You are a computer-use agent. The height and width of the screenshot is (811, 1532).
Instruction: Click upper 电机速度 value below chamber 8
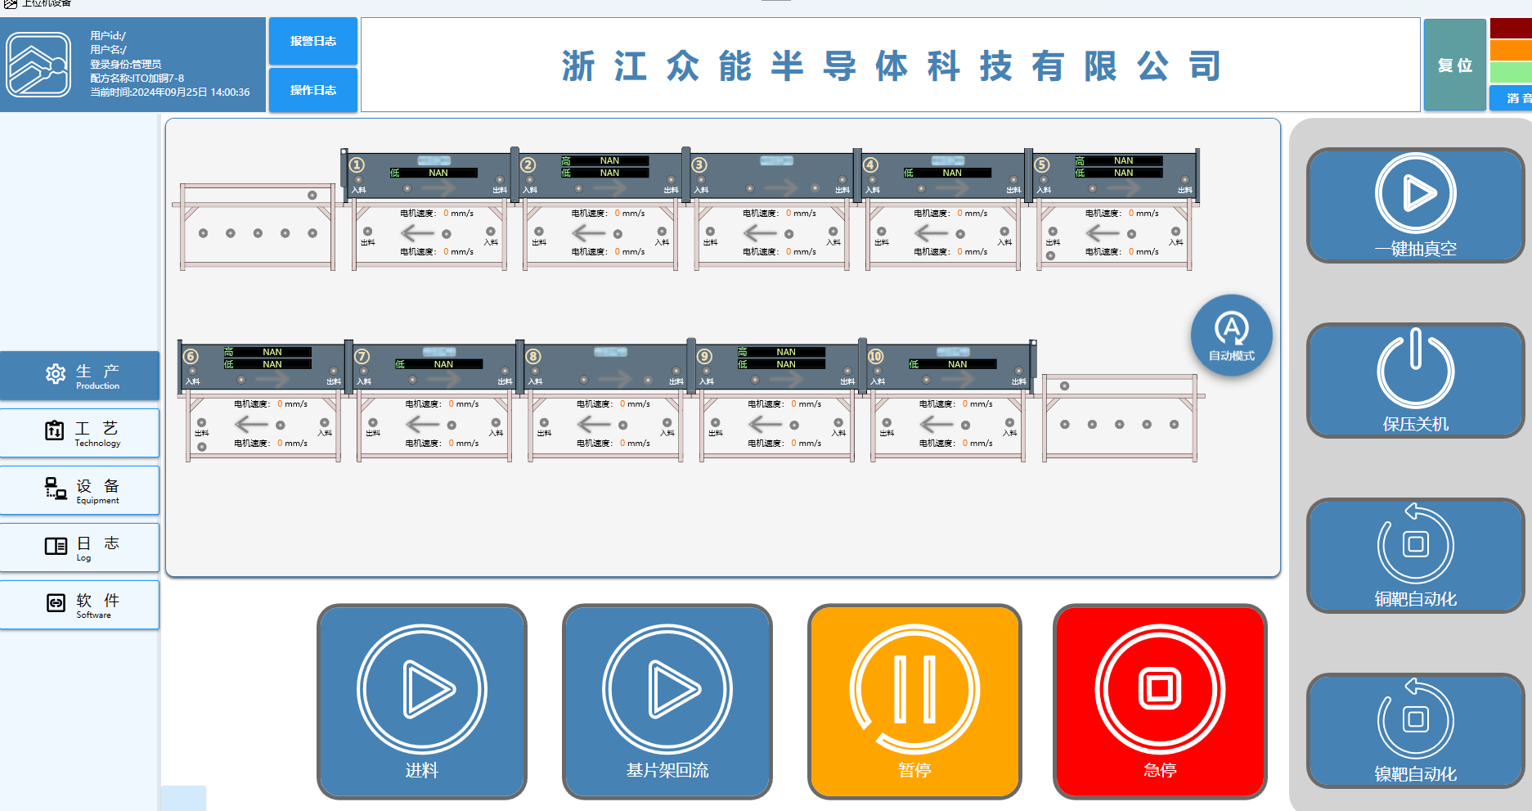point(622,403)
